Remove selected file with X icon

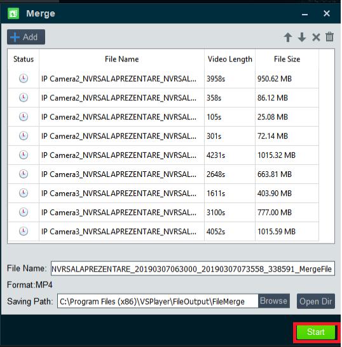316,37
